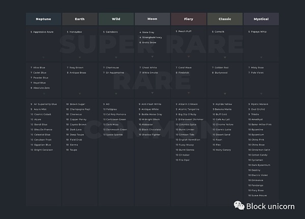The image size is (305, 219).
Task: Expand the arrow under Moon super rare section
Action: [152, 57]
